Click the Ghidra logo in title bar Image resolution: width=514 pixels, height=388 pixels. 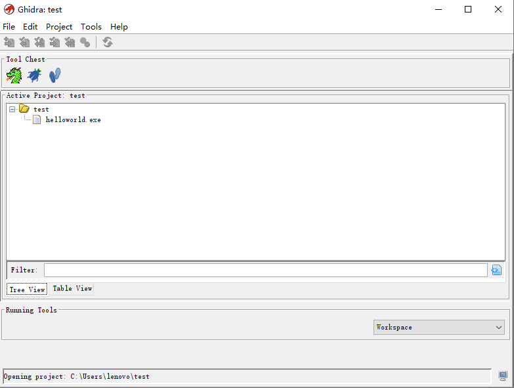pos(9,9)
